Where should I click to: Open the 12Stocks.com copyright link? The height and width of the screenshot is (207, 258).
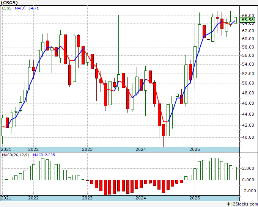coord(242,204)
